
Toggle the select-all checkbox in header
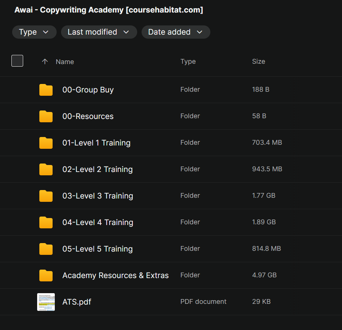point(17,61)
